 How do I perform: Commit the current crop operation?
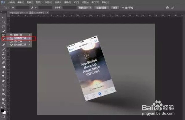point(172,8)
